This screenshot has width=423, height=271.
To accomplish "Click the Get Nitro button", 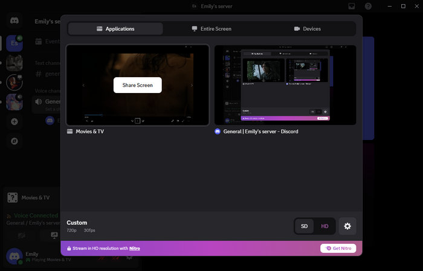I will tap(338, 249).
